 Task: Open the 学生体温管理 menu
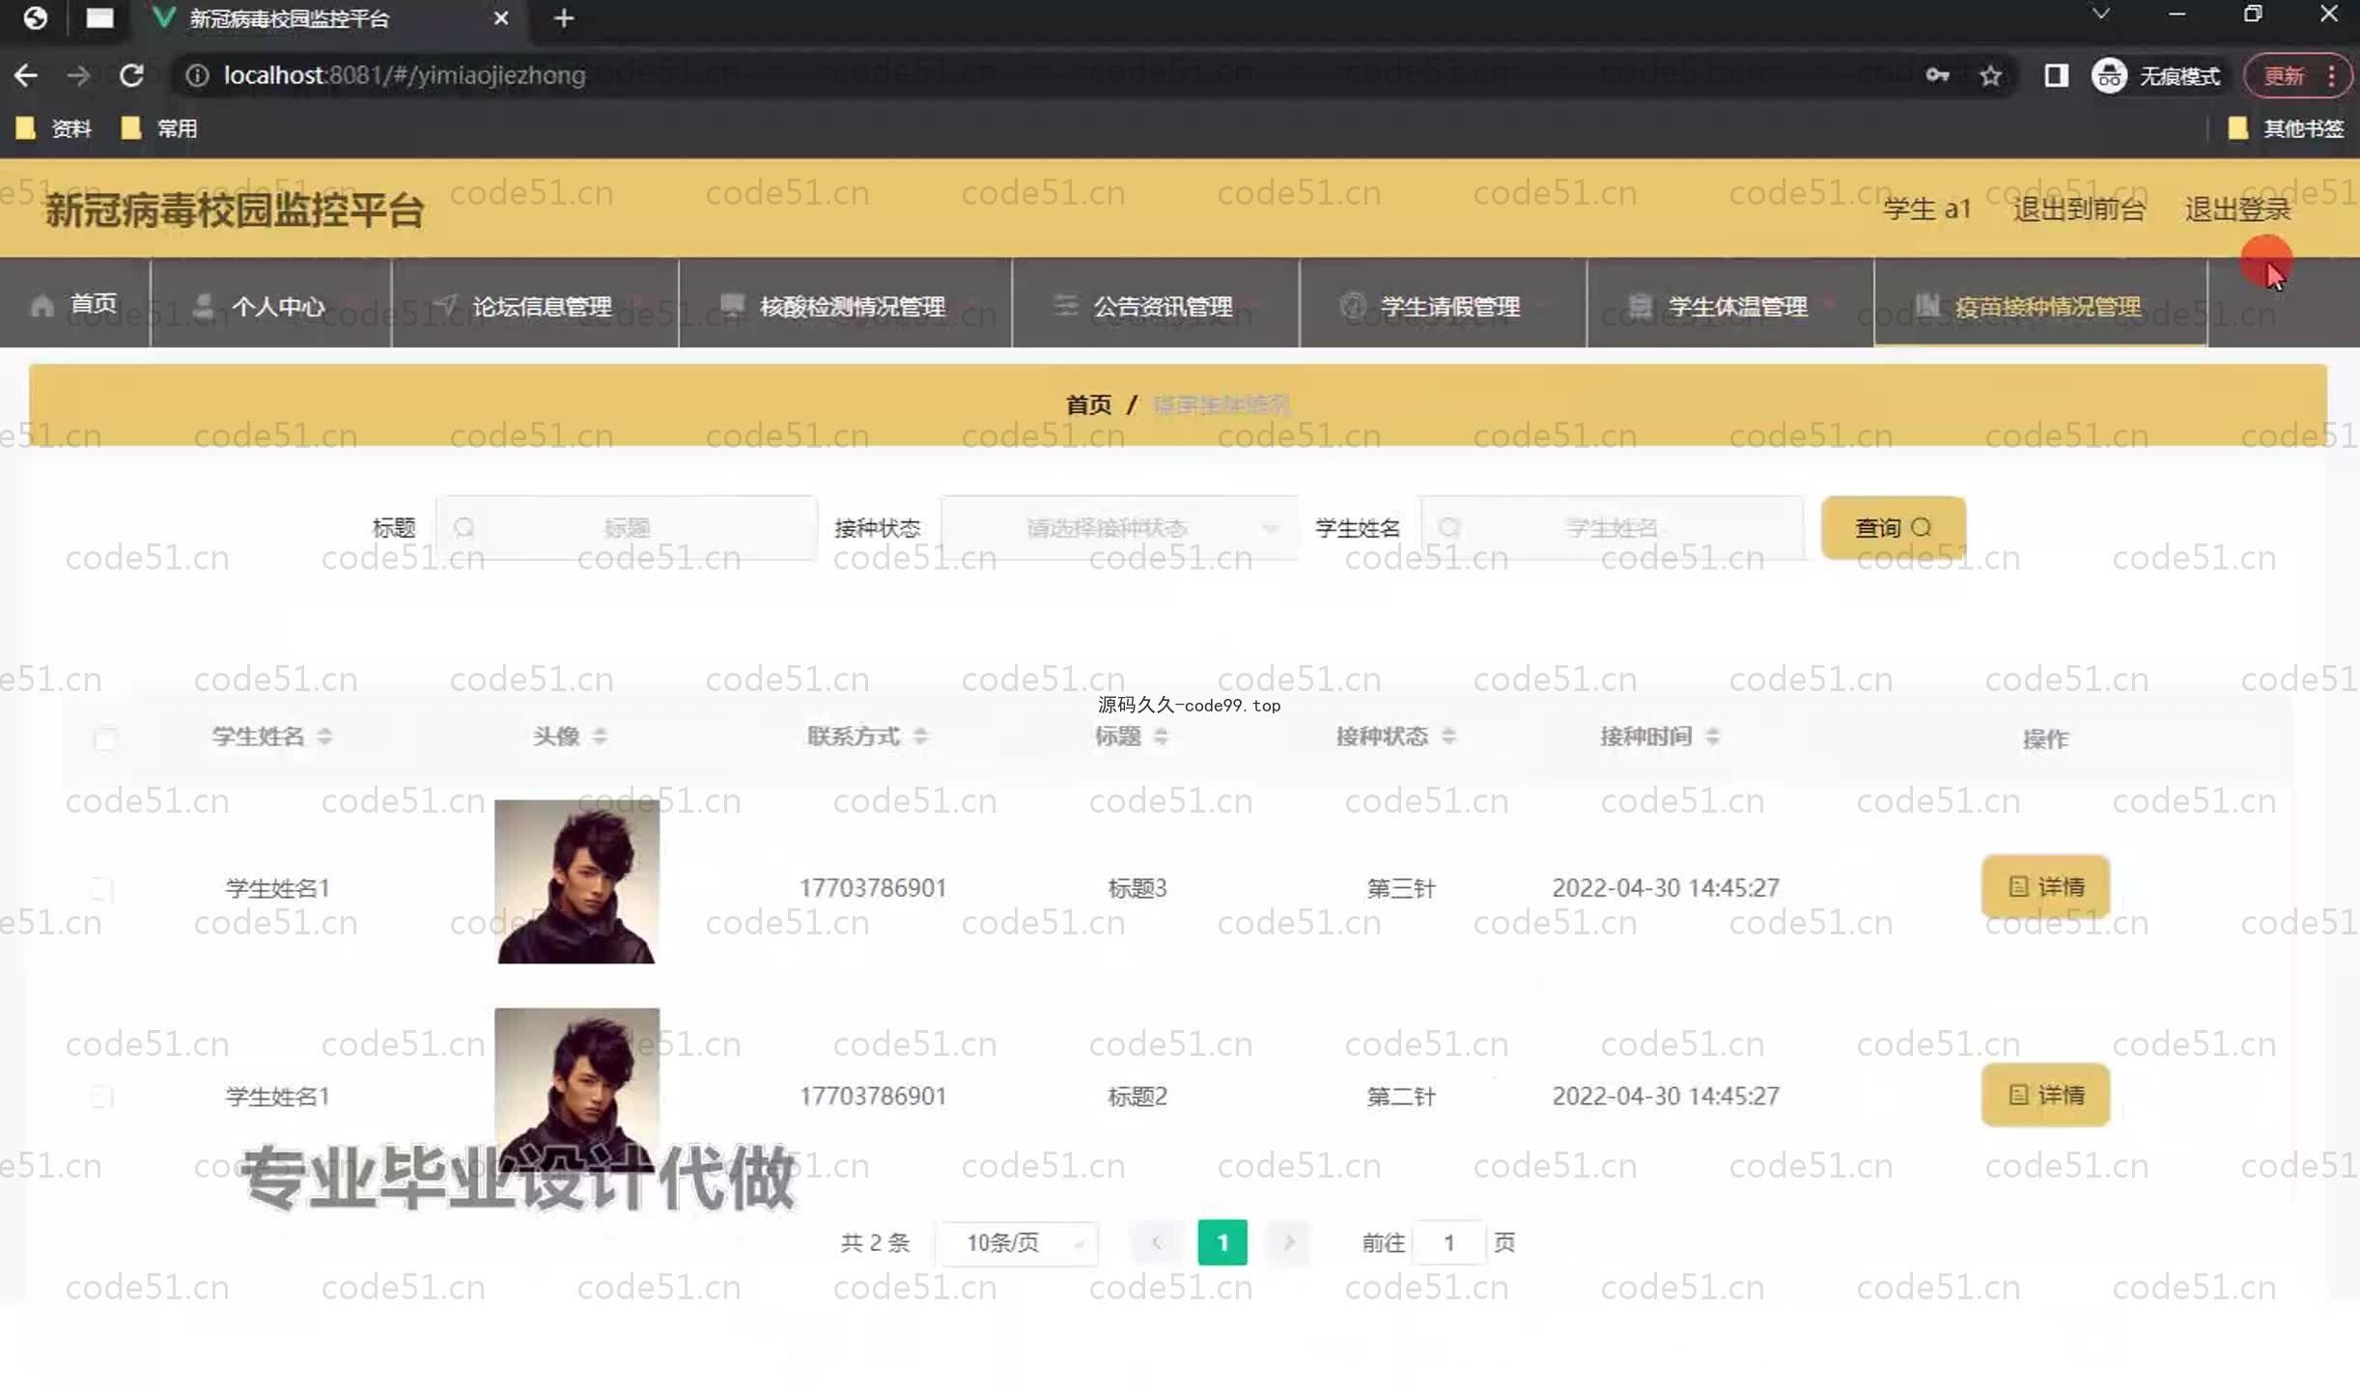click(1730, 304)
